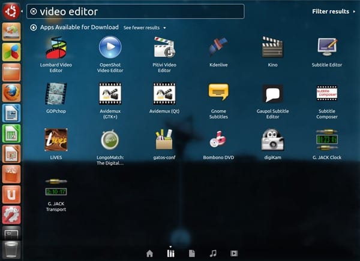The height and width of the screenshot is (261, 360).
Task: Open the Avidemux (GTK+) icon
Action: (110, 93)
